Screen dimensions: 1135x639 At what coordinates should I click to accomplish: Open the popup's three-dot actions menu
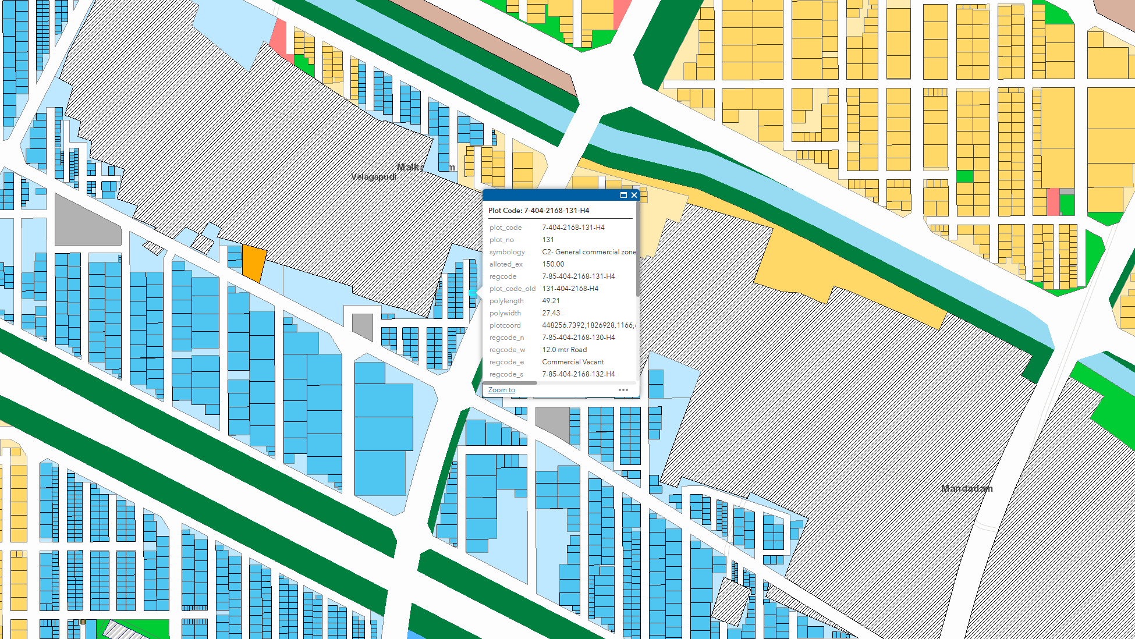pyautogui.click(x=623, y=390)
